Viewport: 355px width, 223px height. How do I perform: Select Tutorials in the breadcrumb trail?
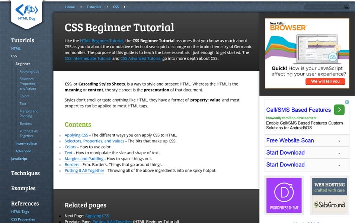click(94, 6)
